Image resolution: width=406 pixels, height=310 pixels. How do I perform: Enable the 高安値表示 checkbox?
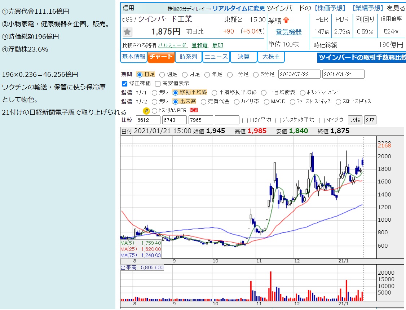158,84
